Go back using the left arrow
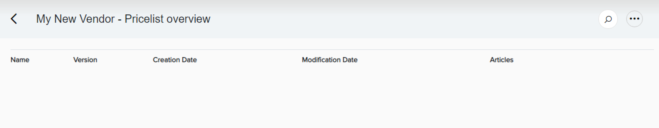The height and width of the screenshot is (128, 659). [14, 19]
